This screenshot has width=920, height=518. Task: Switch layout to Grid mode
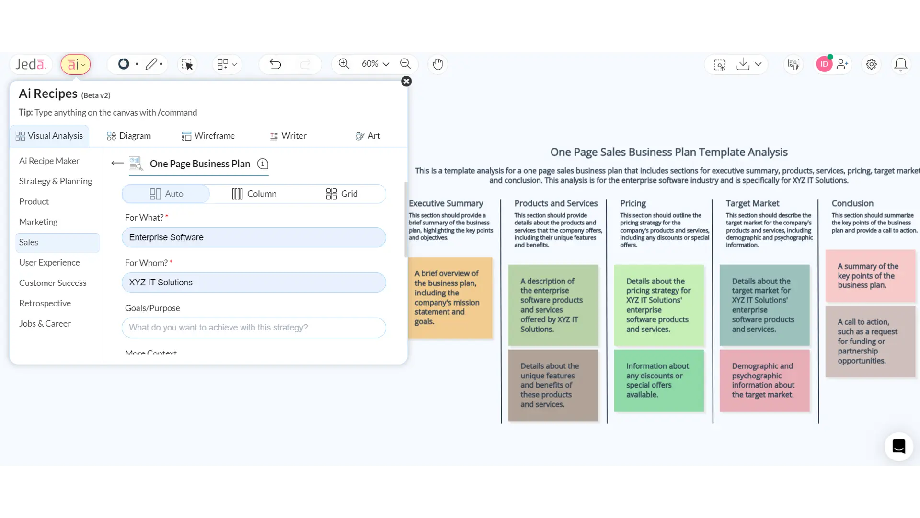pyautogui.click(x=342, y=194)
